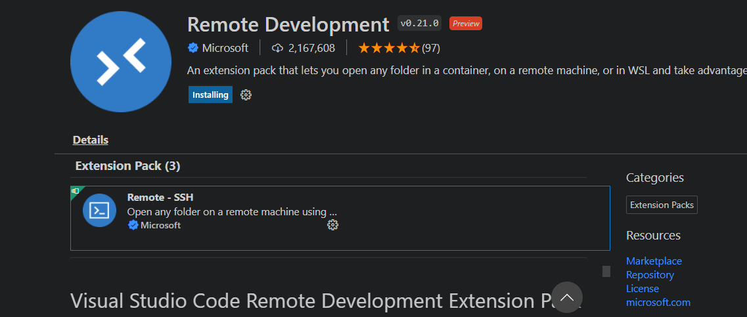
Task: Open the Repository link
Action: tap(650, 274)
